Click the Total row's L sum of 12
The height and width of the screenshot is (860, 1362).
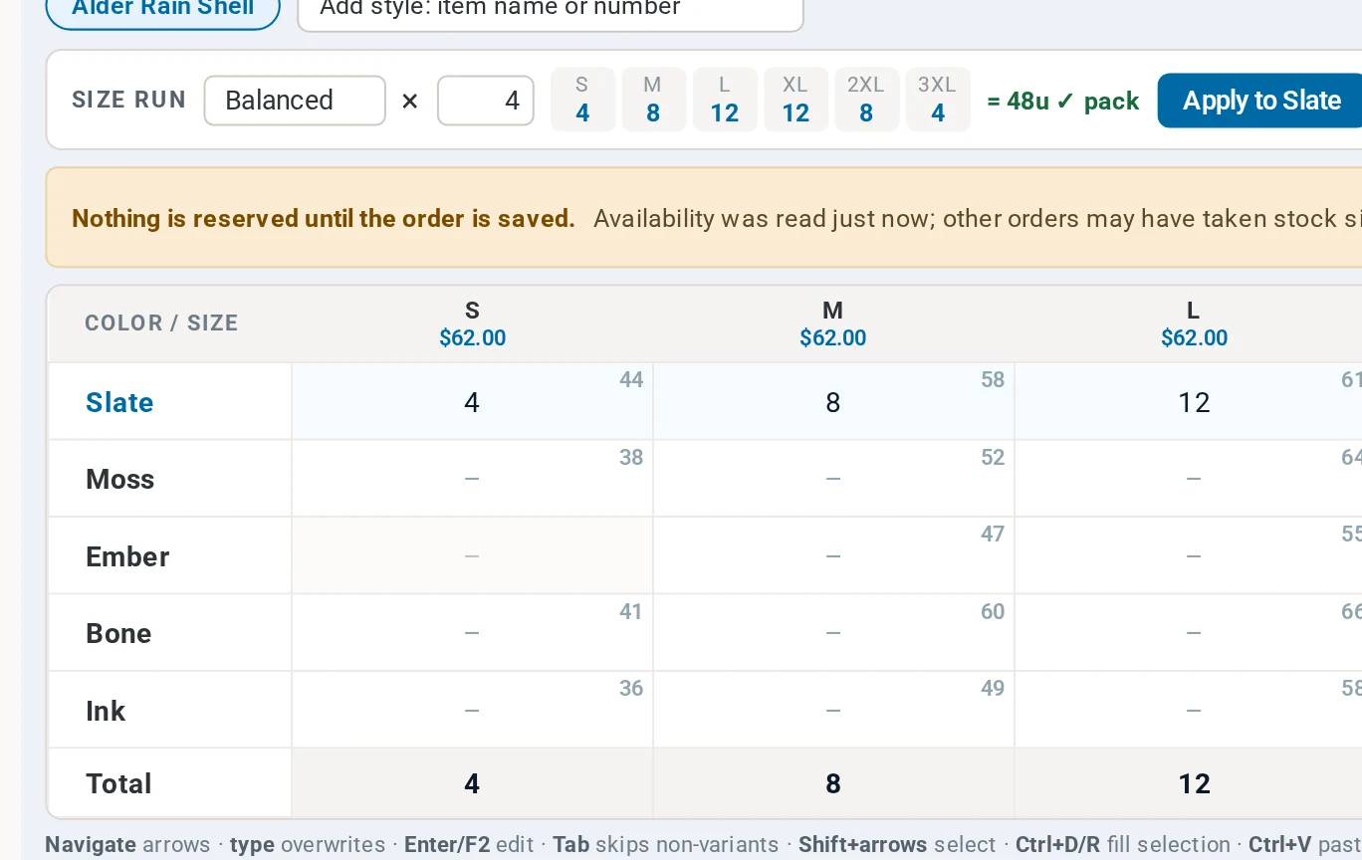[x=1189, y=783]
